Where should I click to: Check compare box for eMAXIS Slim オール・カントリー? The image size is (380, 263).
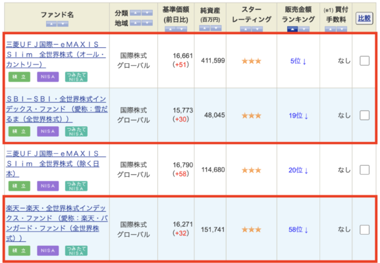(364, 60)
